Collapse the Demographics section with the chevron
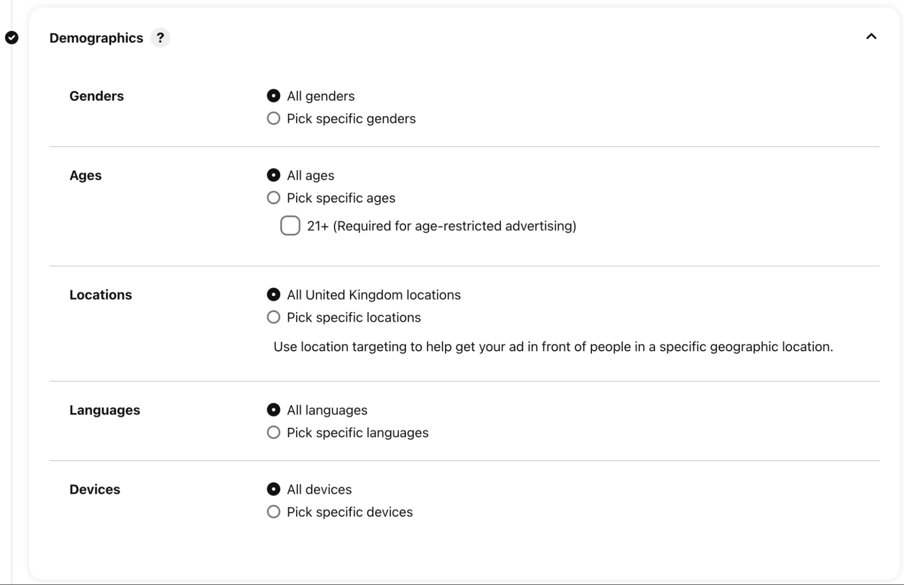This screenshot has width=904, height=585. tap(871, 37)
